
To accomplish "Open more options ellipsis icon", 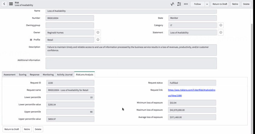I will [x=186, y=4].
